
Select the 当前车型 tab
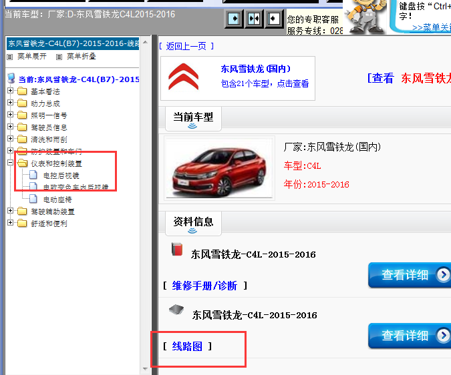(193, 119)
